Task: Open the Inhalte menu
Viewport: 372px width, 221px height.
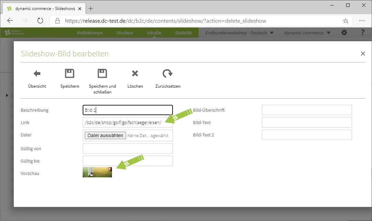Action: 154,33
